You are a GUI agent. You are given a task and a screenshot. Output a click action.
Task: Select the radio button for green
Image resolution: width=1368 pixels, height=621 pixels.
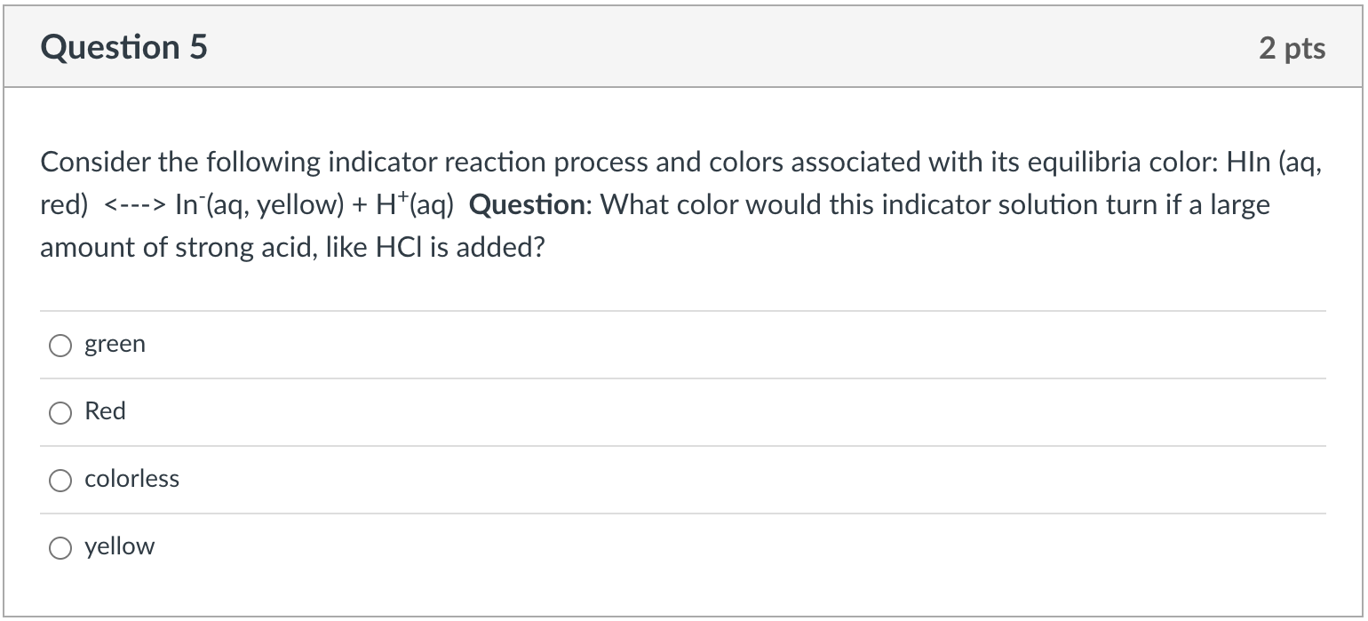click(60, 345)
